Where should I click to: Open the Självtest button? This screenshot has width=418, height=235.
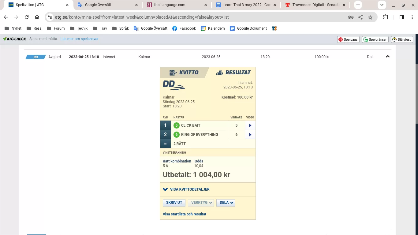402,39
